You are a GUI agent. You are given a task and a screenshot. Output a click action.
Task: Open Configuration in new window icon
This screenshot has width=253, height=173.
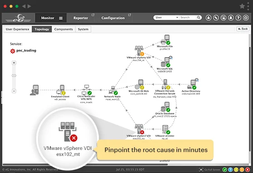tap(129, 15)
